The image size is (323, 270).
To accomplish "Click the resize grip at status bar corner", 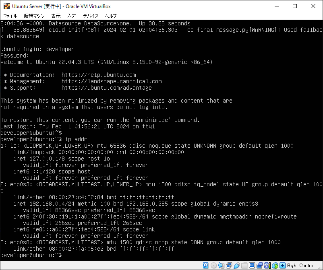I will (320, 267).
